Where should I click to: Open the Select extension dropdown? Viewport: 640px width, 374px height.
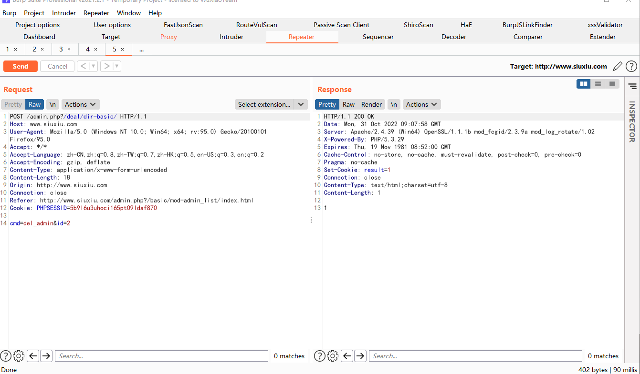[x=271, y=104]
